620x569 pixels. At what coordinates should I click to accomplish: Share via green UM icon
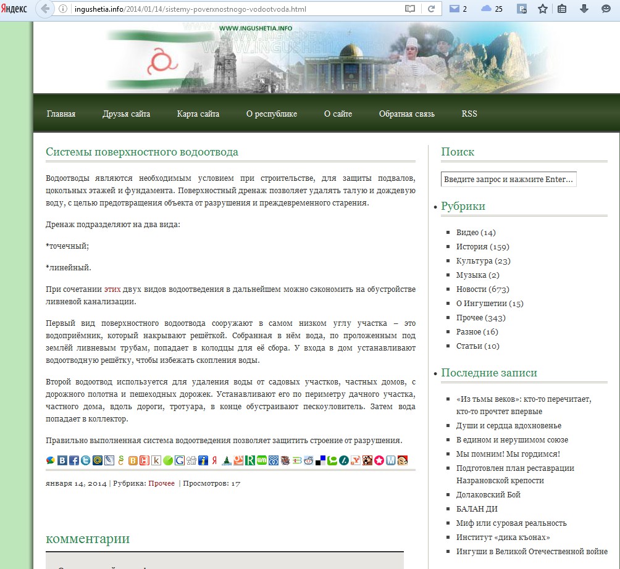tap(262, 460)
